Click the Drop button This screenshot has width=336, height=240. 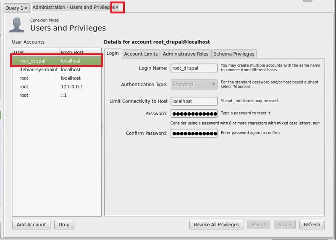click(64, 225)
